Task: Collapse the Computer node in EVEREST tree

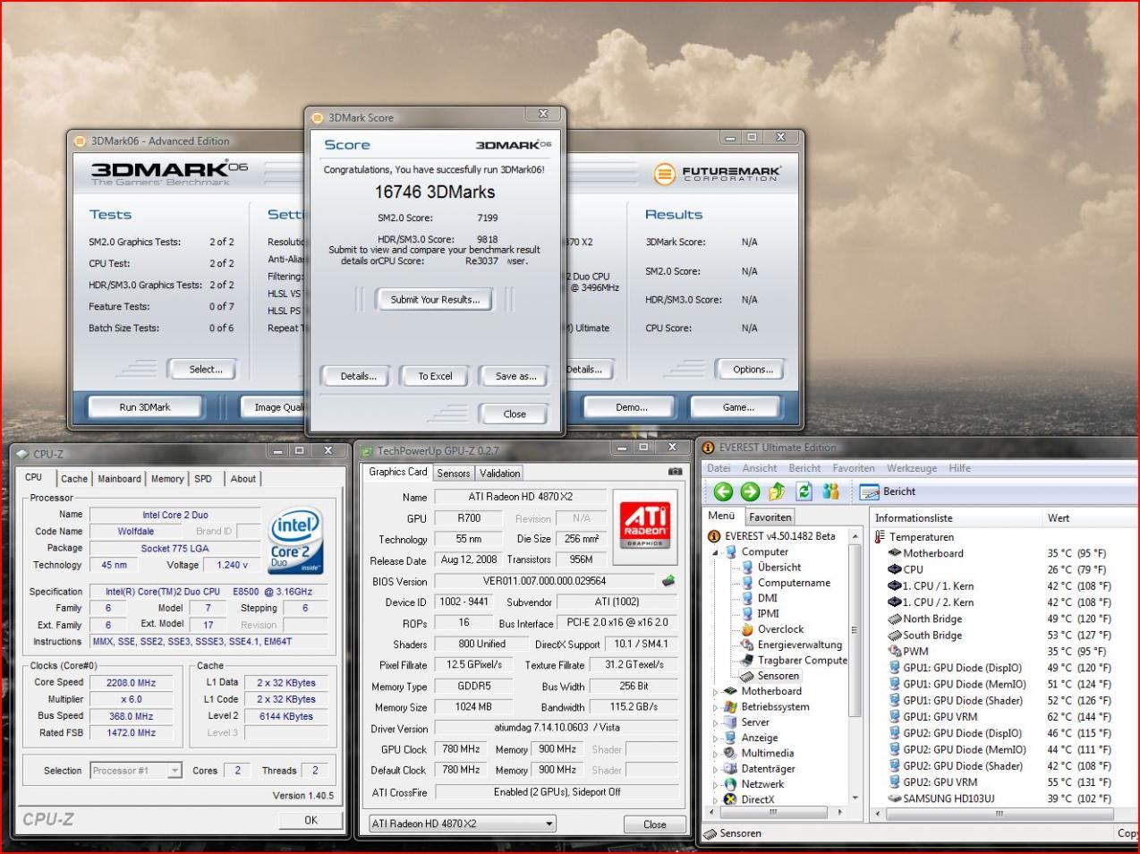Action: tap(716, 552)
